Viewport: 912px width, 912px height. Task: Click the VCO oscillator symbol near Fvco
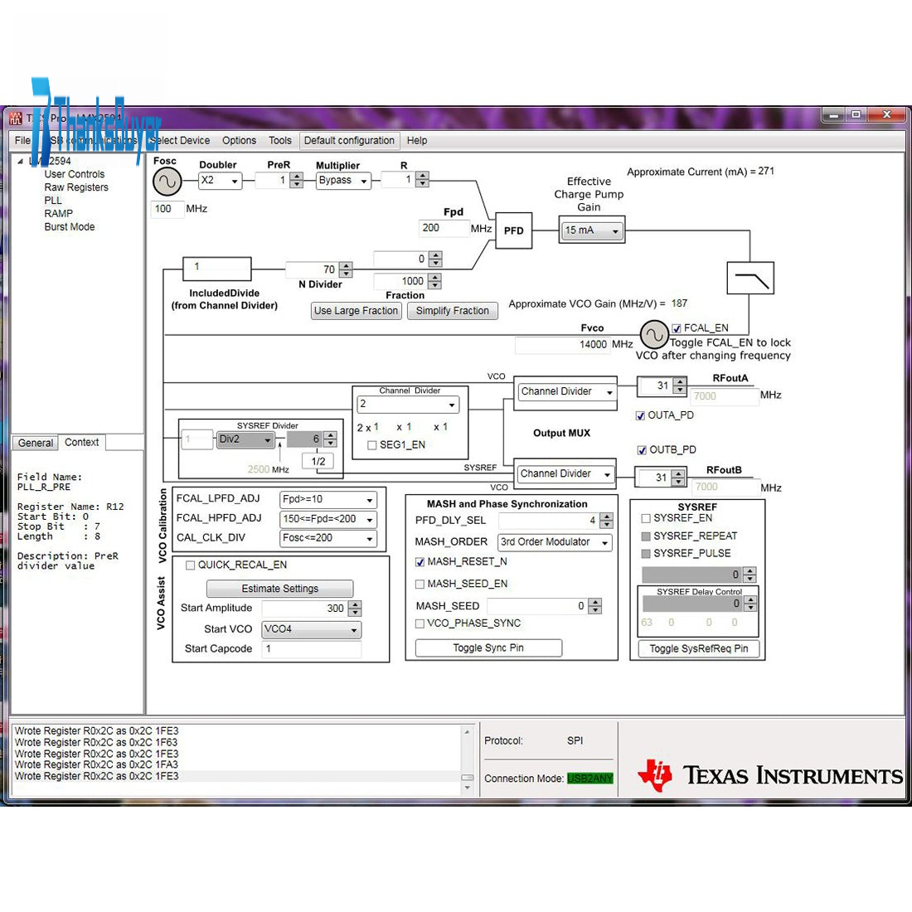654,335
